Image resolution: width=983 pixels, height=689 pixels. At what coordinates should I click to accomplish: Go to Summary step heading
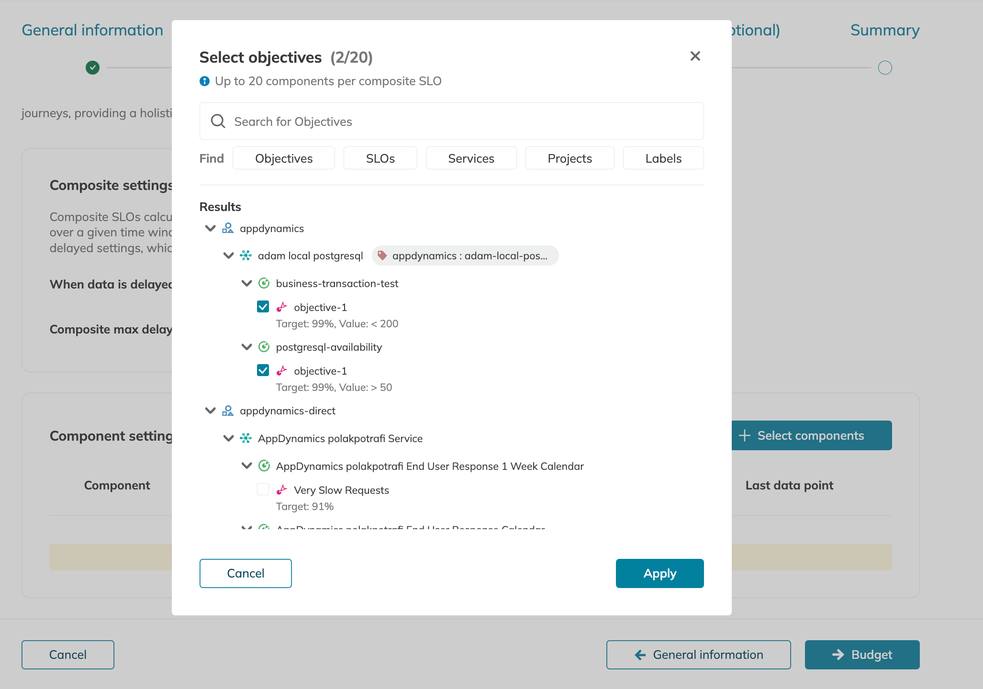(885, 30)
